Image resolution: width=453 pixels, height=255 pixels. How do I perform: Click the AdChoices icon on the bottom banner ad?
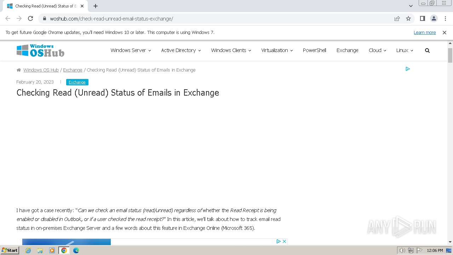(279, 241)
